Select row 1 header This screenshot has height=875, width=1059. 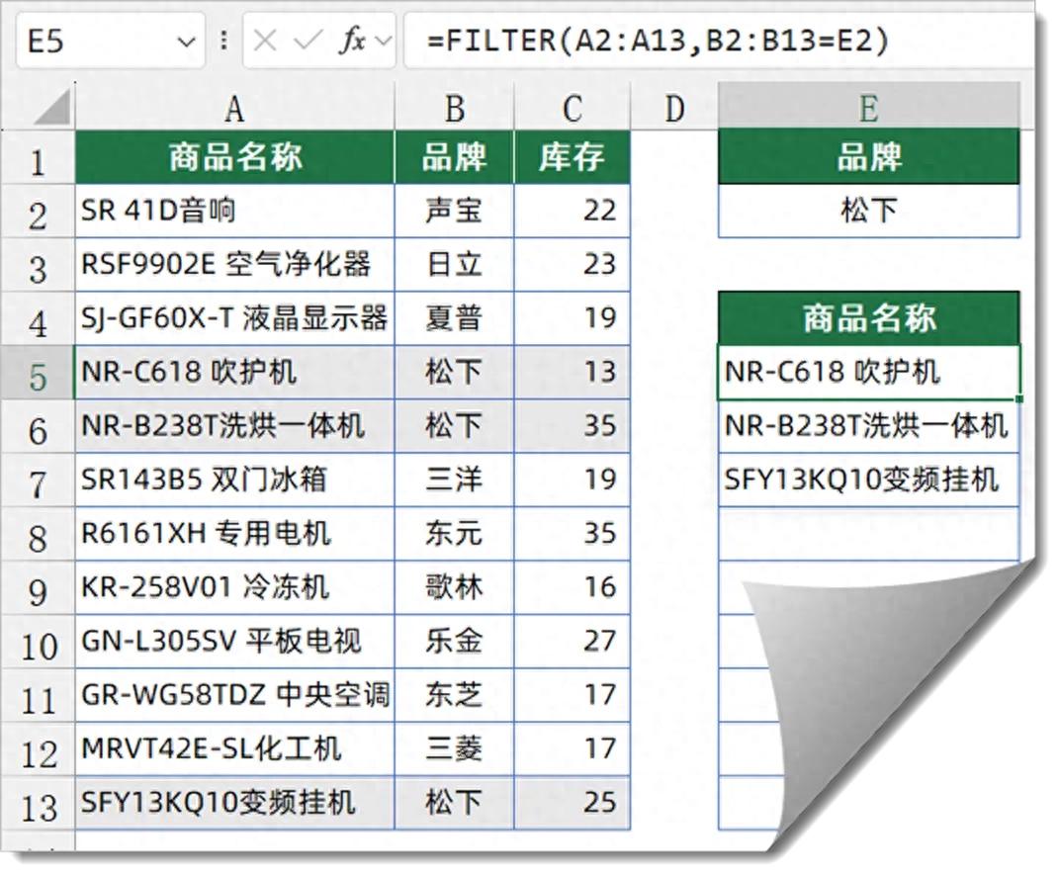tap(38, 157)
